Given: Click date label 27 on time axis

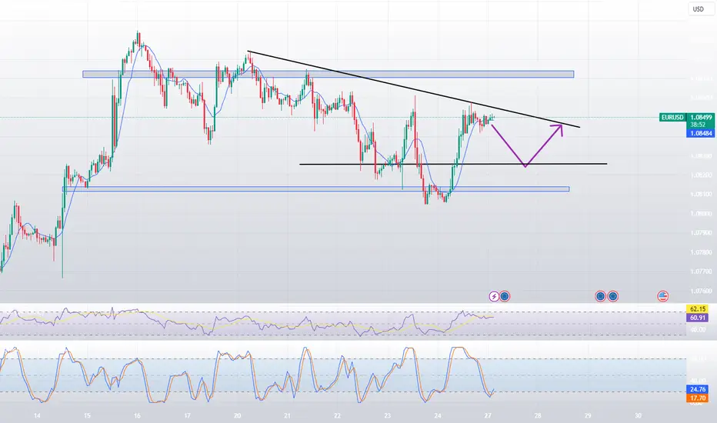Looking at the screenshot, I should tap(488, 415).
